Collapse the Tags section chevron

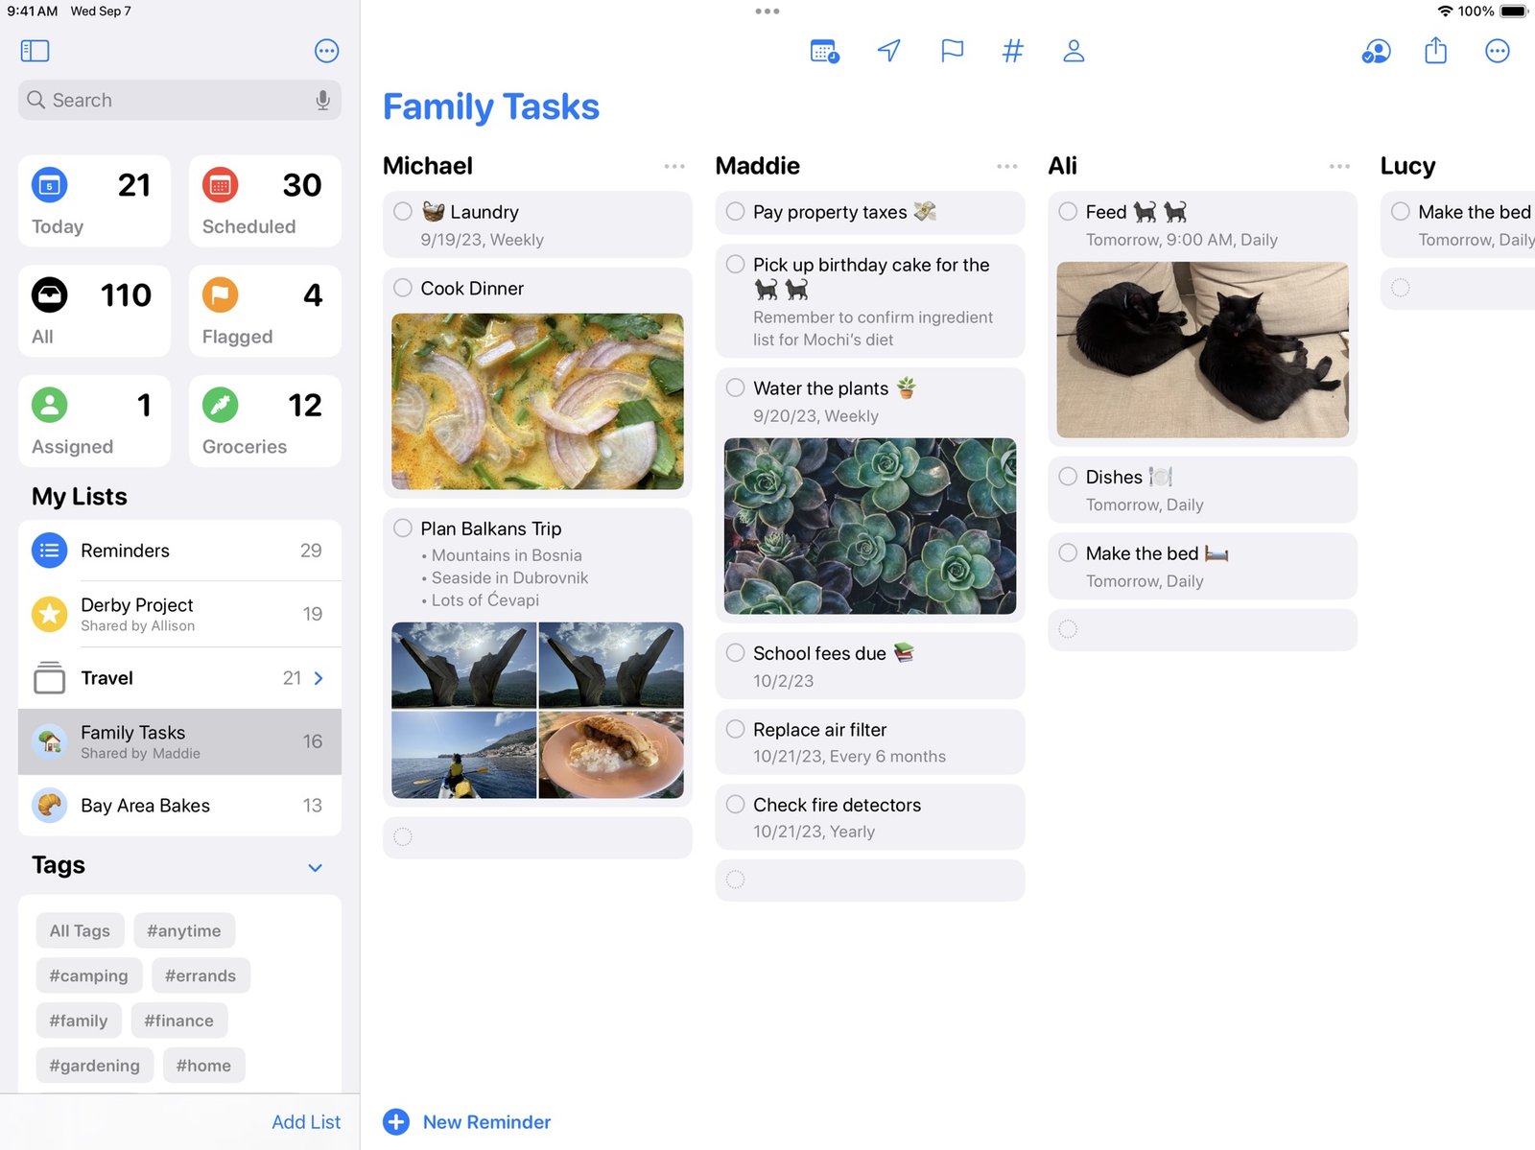[x=315, y=867]
